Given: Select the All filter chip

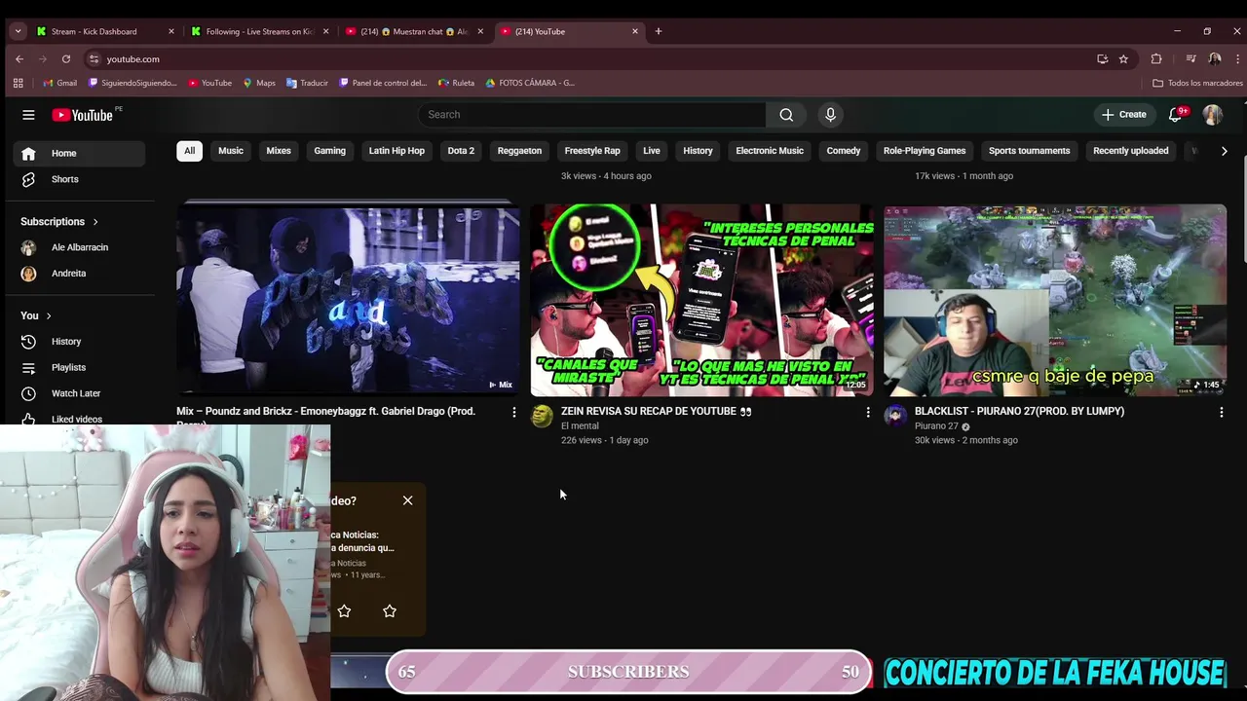Looking at the screenshot, I should pyautogui.click(x=189, y=151).
